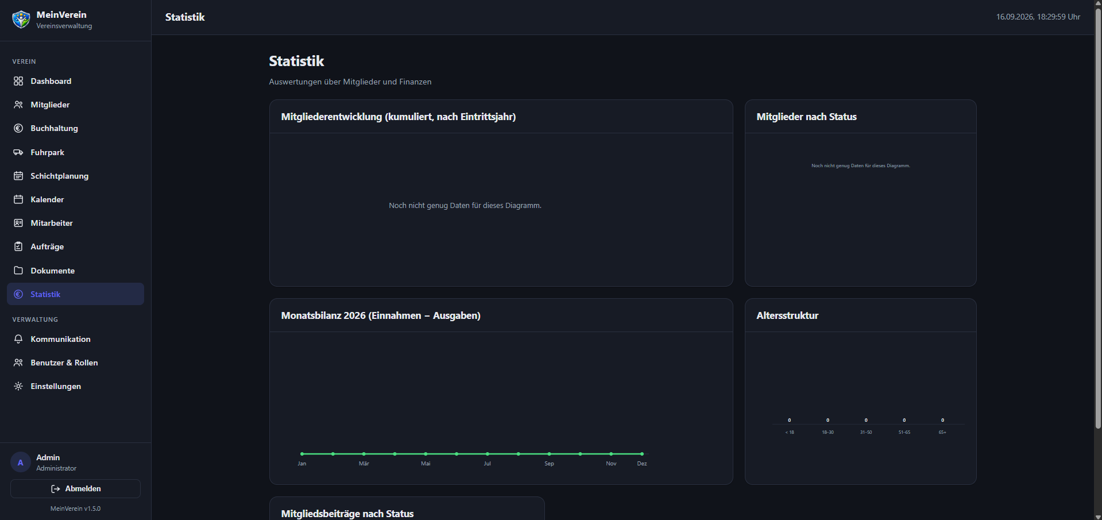Click the Statistik icon in sidebar
This screenshot has width=1102, height=520.
pyautogui.click(x=18, y=294)
